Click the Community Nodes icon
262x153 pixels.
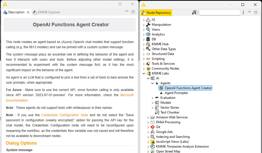148,69
